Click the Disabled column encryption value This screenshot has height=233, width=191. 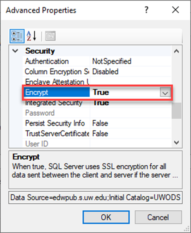click(x=105, y=71)
